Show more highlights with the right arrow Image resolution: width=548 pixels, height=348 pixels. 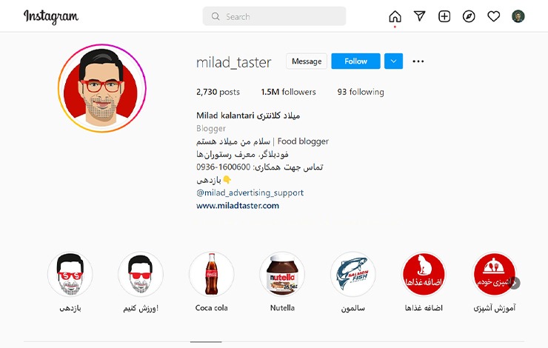(515, 283)
